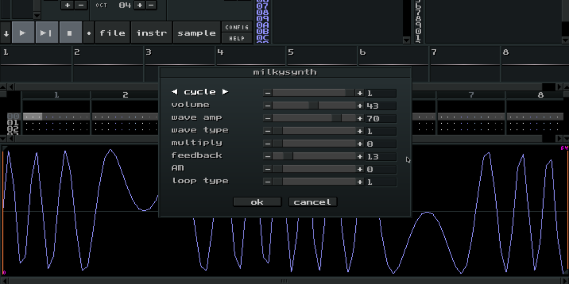Decrease multiply with minus
Screen dimensions: 569x284
coord(268,144)
